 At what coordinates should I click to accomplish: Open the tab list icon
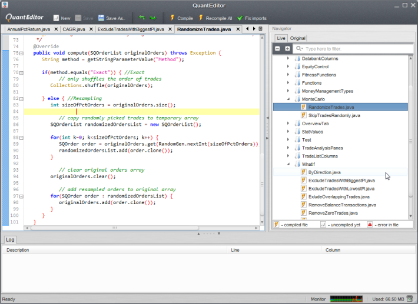tap(261, 29)
